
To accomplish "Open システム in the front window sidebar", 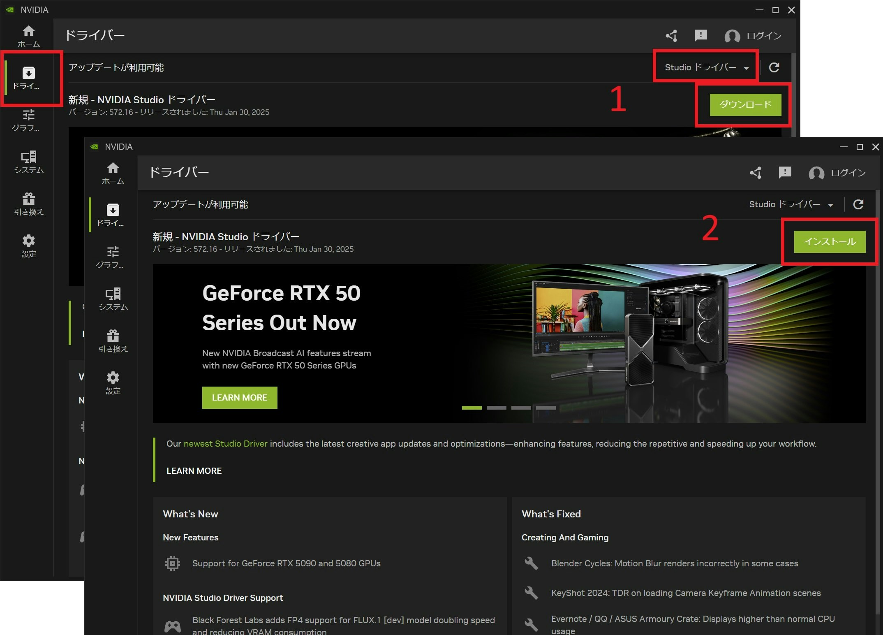I will (x=113, y=299).
